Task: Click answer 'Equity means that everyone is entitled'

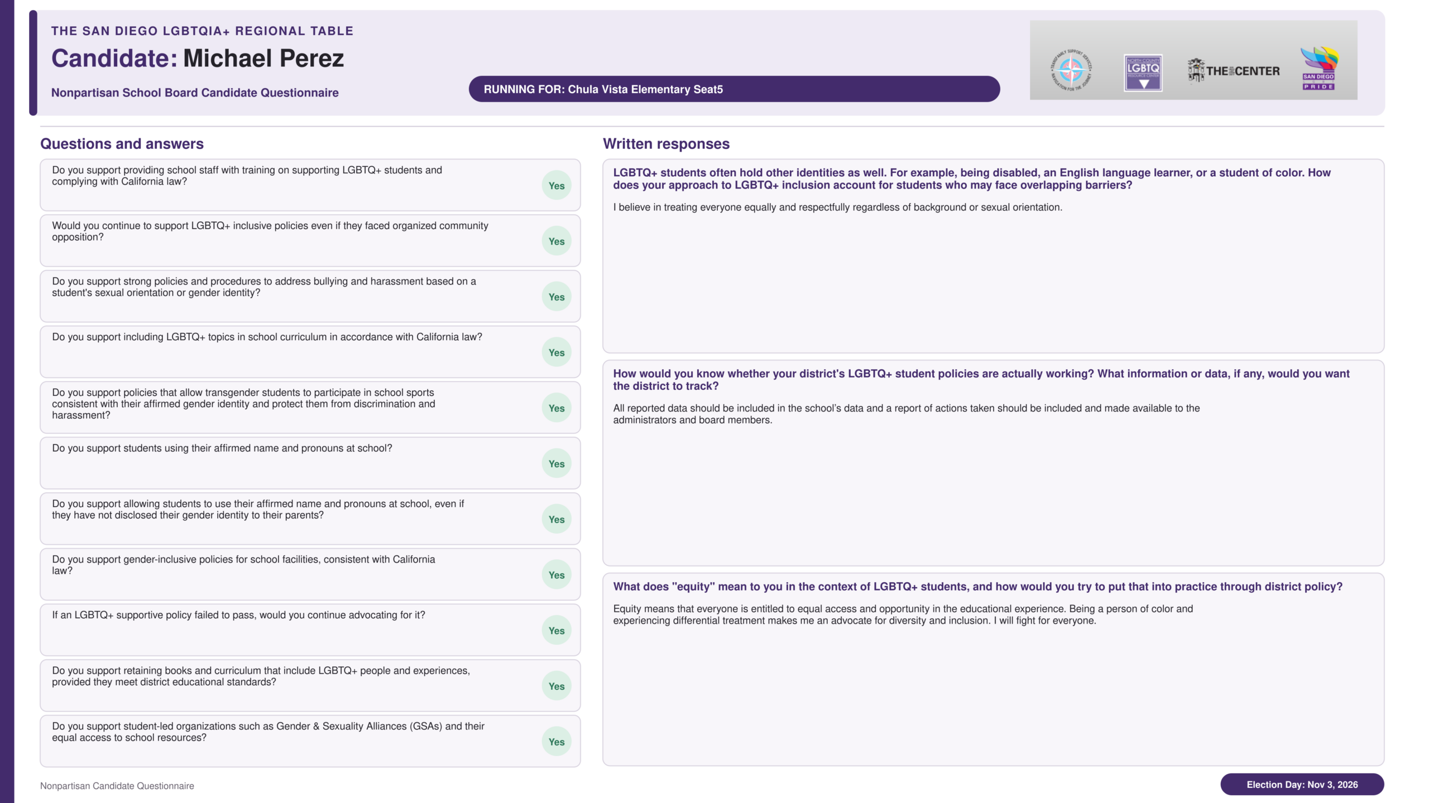Action: 903,615
